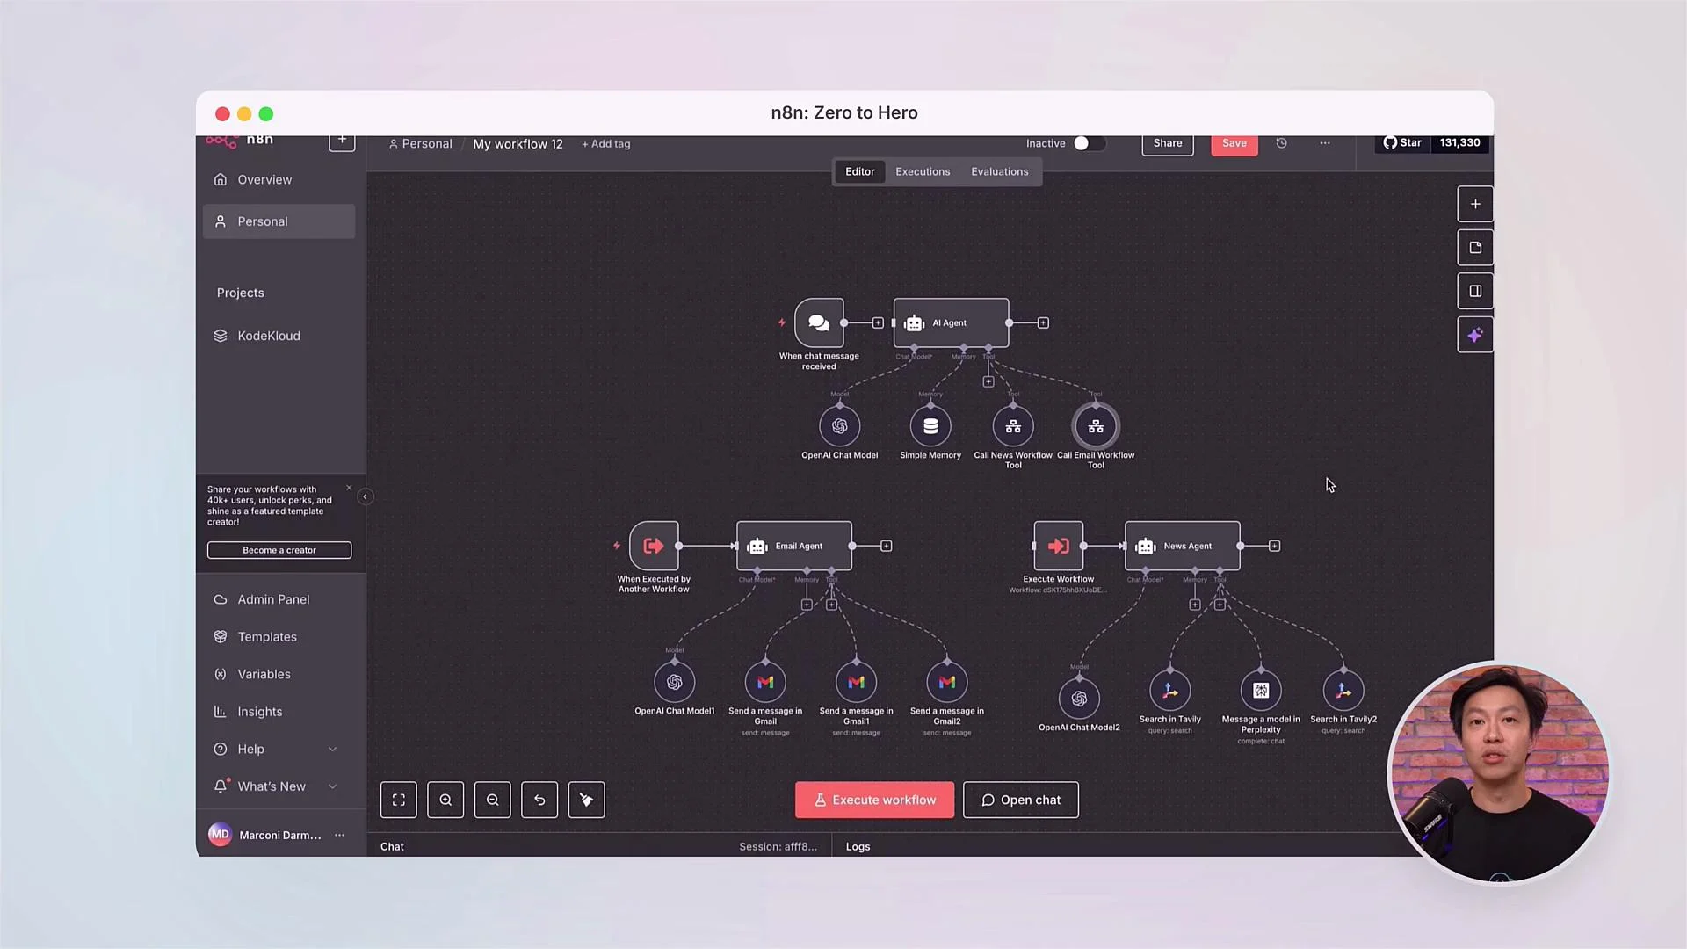Image resolution: width=1687 pixels, height=949 pixels.
Task: Open Insights from sidebar
Action: coord(279,712)
